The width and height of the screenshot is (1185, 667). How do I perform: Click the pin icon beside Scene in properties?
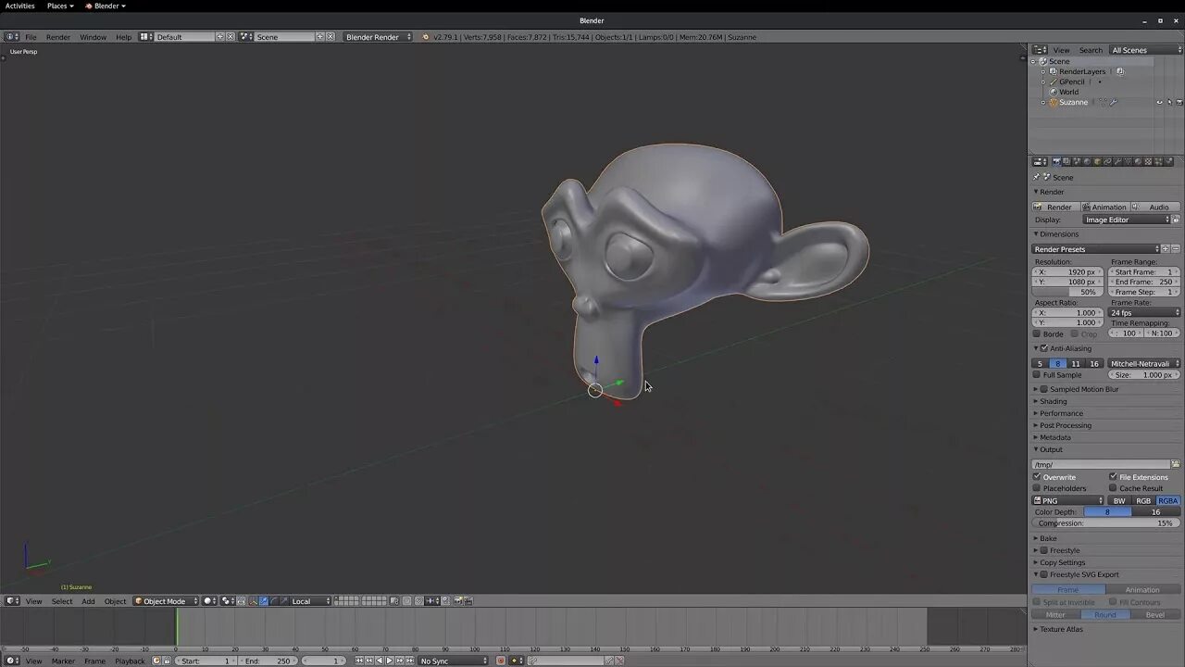pyautogui.click(x=1037, y=177)
